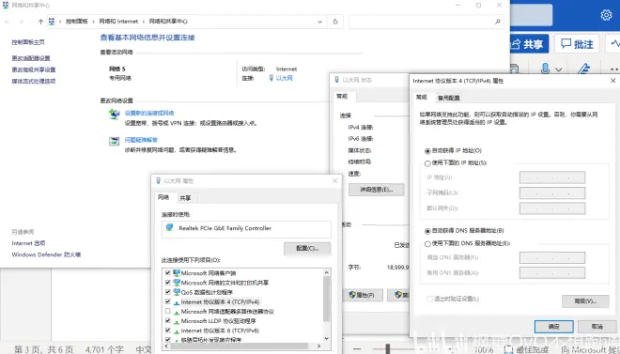Screen dimensions: 620x354
Task: Click the settings gear icon in Word
Action: [606, 15]
